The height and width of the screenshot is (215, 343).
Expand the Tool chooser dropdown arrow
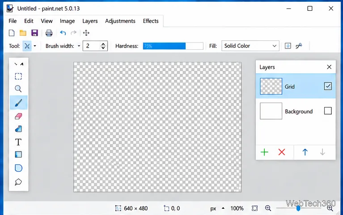coord(35,46)
